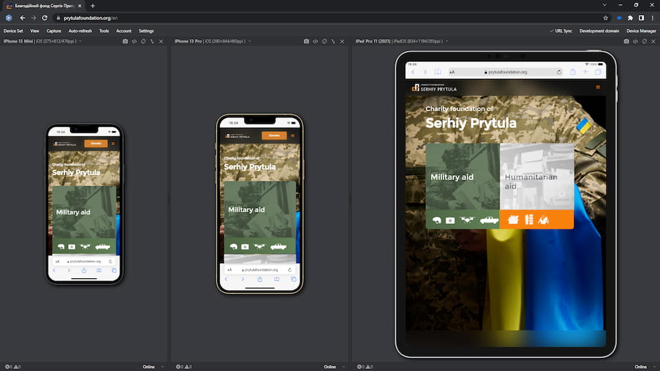Open DevTools for iPad Pro 11

(x=635, y=41)
